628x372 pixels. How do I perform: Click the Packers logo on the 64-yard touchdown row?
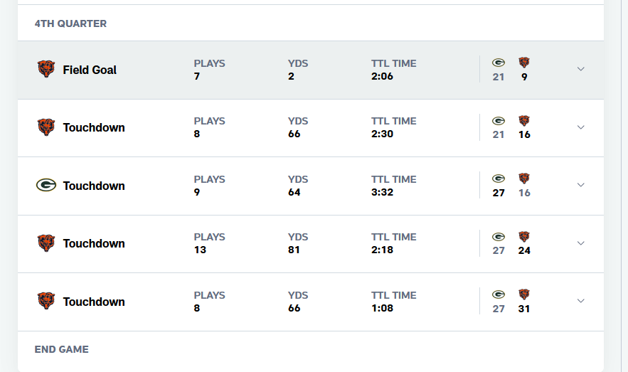click(46, 185)
